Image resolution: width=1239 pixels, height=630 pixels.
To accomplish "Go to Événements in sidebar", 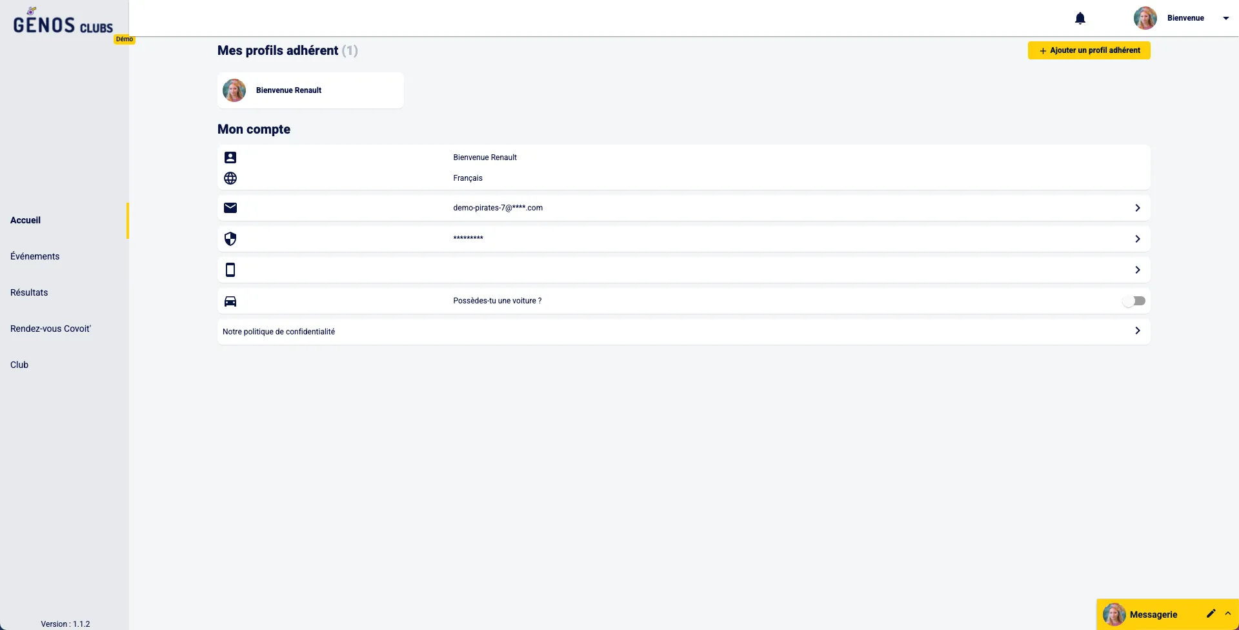I will [35, 256].
